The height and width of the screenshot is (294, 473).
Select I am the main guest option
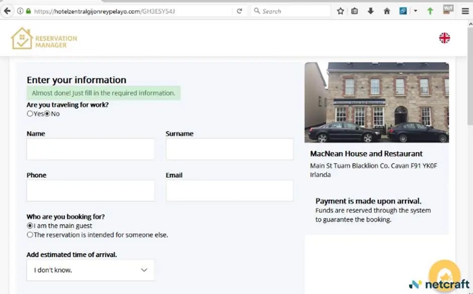[30, 226]
